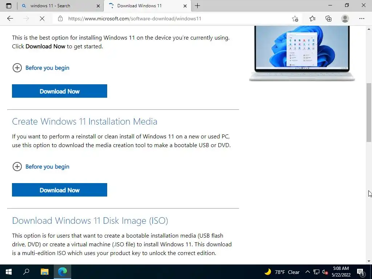Open network status tray icon
The width and height of the screenshot is (372, 279).
316,272
